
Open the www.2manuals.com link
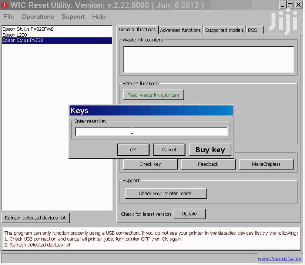279,259
